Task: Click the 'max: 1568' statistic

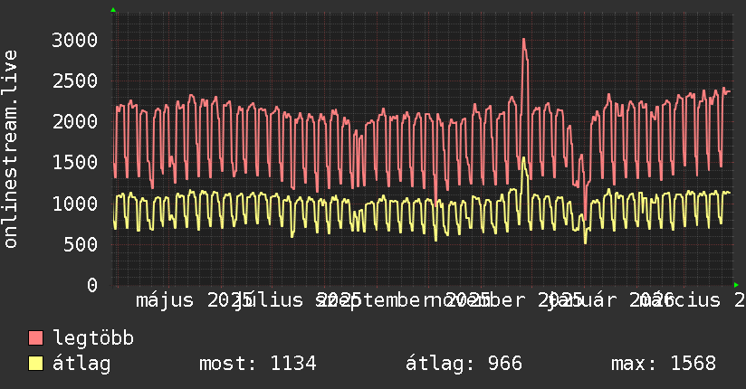Action: click(x=664, y=364)
